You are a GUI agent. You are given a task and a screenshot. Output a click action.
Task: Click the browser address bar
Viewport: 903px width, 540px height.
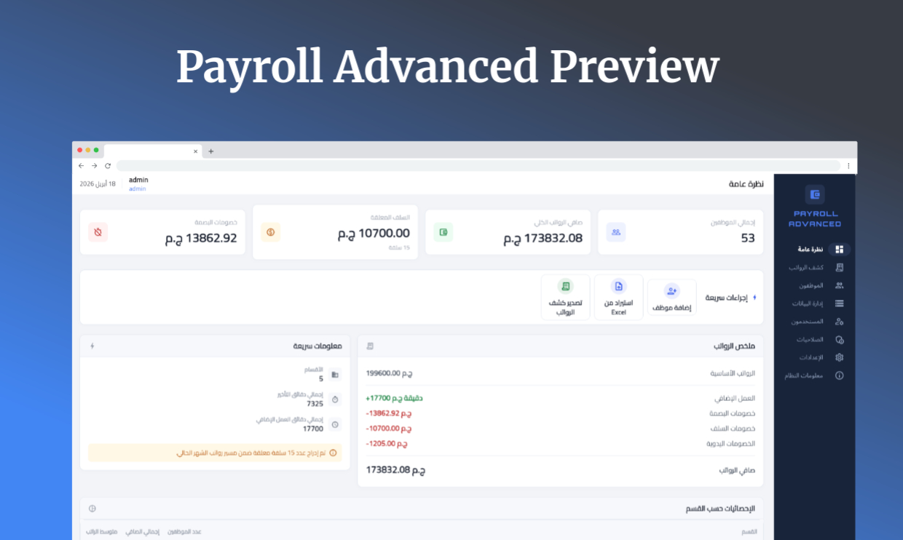(478, 166)
